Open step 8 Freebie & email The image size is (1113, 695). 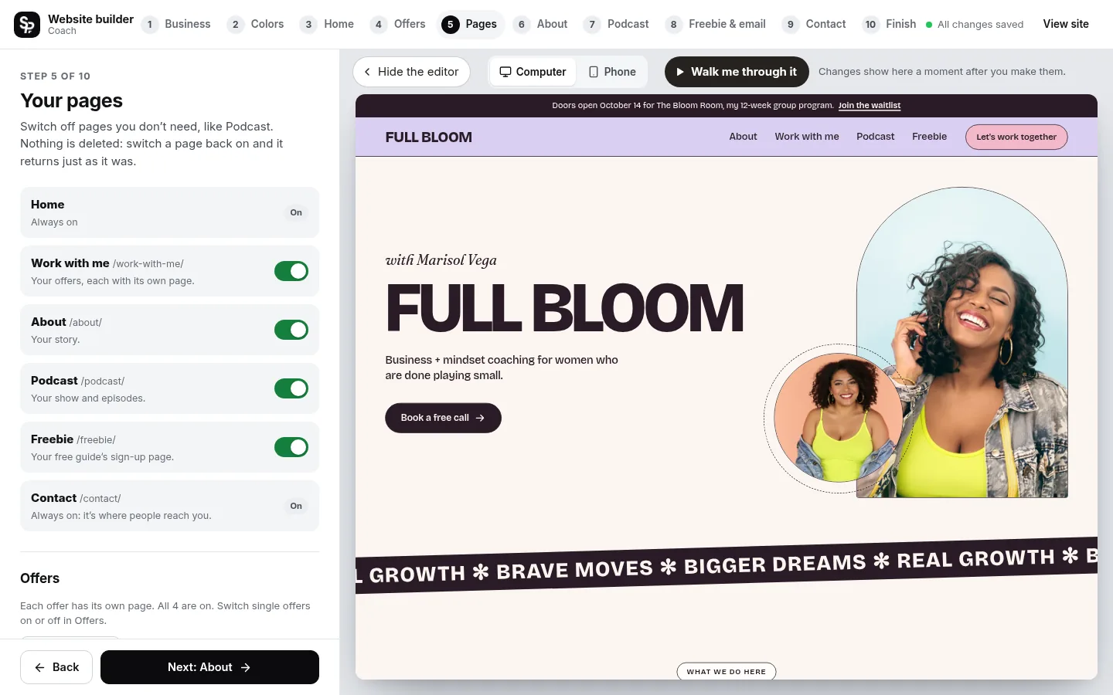(716, 24)
